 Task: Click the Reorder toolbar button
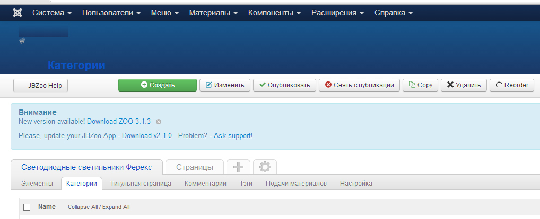click(511, 85)
